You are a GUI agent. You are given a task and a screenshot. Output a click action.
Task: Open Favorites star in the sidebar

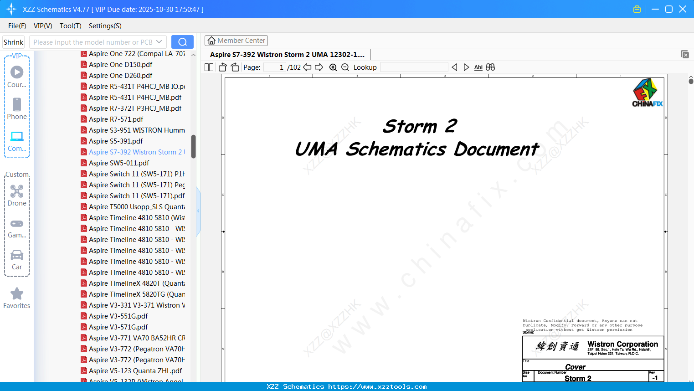pyautogui.click(x=17, y=298)
